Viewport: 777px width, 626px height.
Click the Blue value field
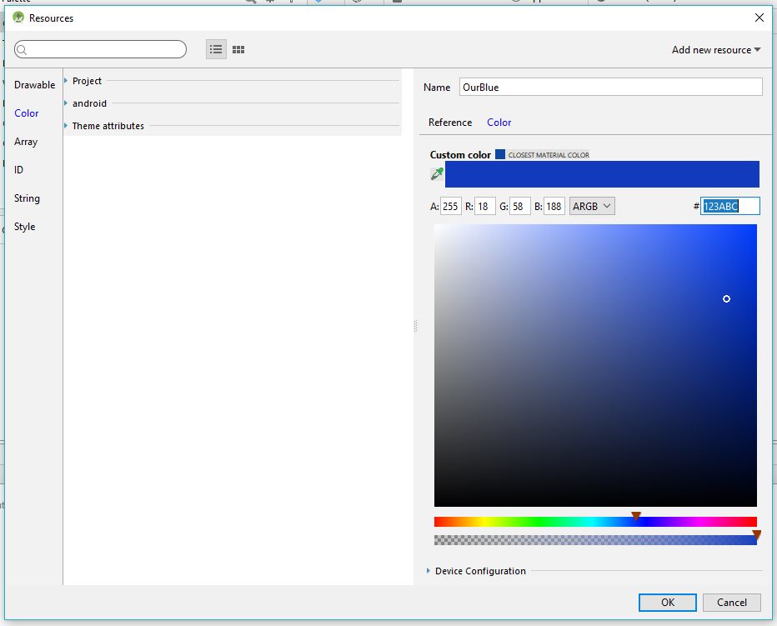coord(554,206)
